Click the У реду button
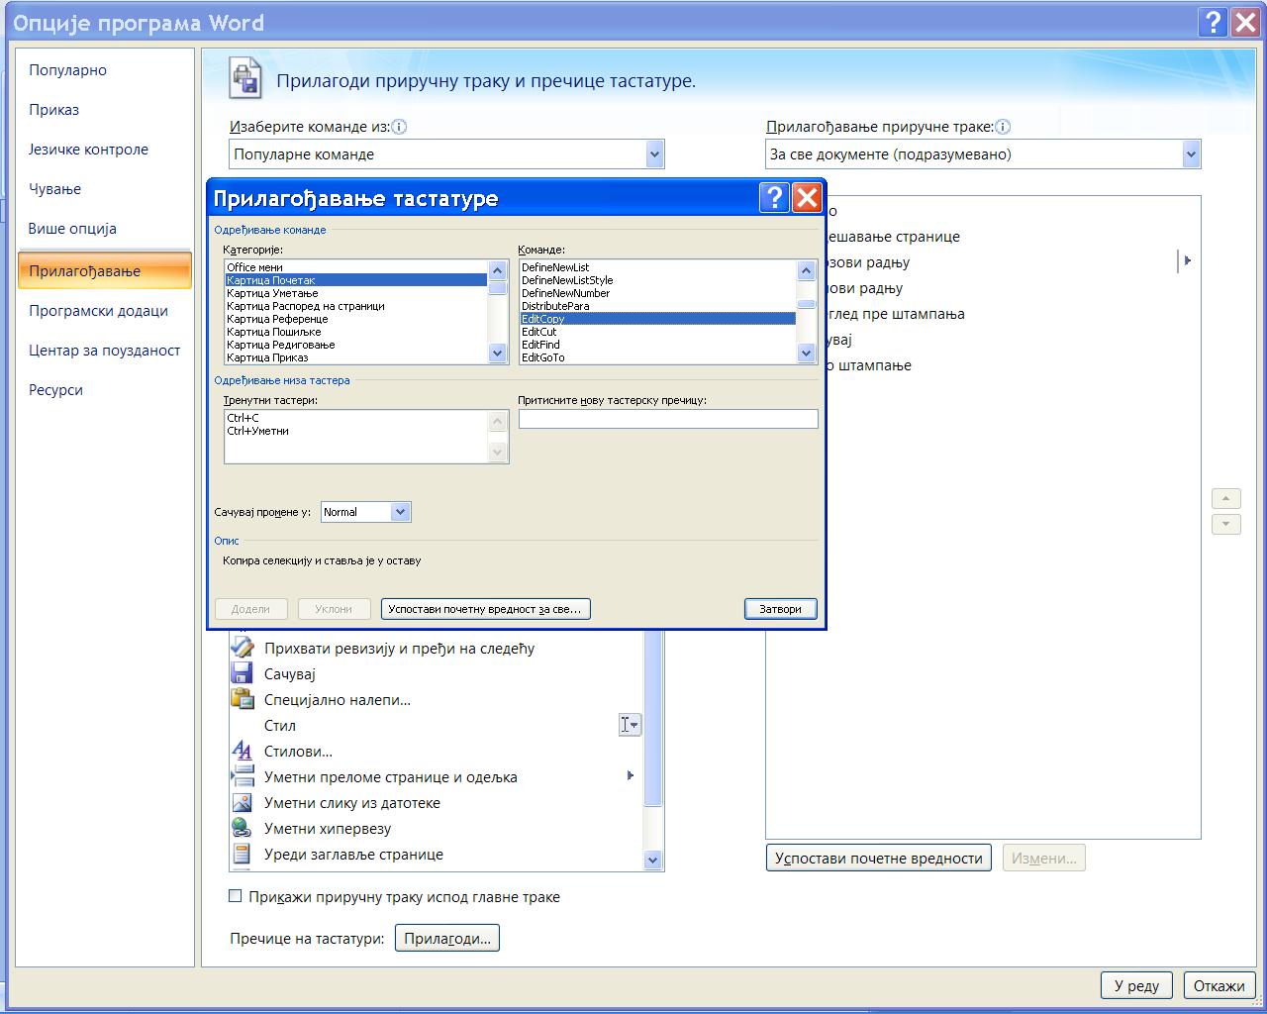 [1136, 985]
